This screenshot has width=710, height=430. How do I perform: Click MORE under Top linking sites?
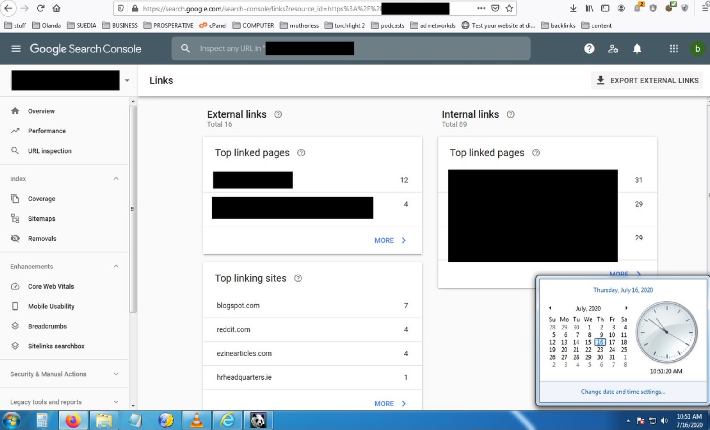tap(390, 404)
